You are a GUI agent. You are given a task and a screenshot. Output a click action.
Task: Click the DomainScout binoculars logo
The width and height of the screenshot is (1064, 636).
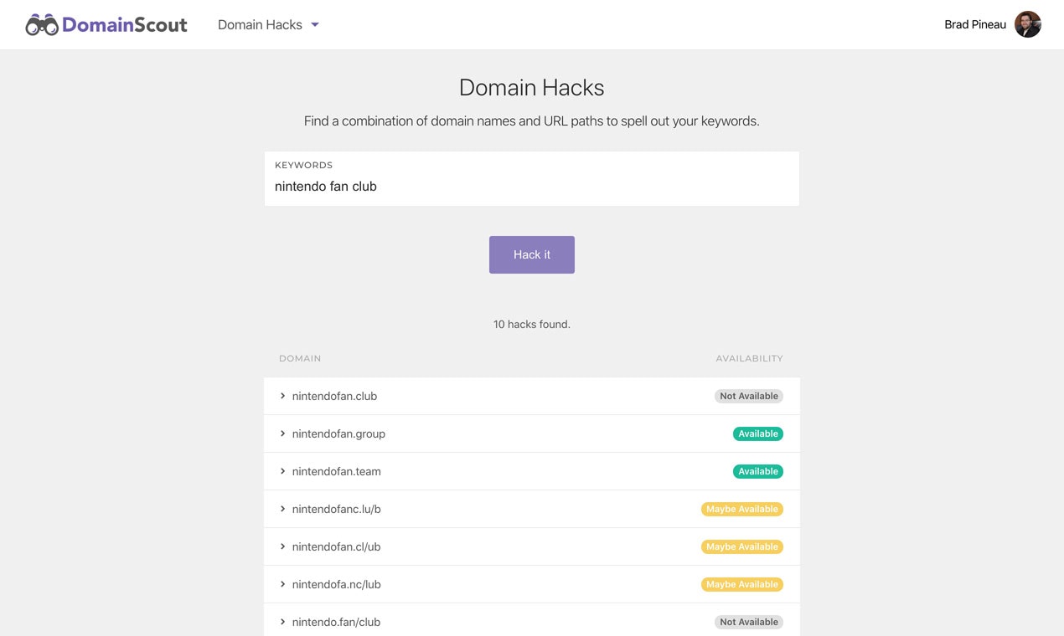41,25
